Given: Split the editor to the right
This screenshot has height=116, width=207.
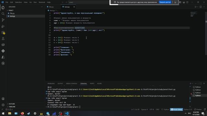Looking at the screenshot, I should [201, 7].
